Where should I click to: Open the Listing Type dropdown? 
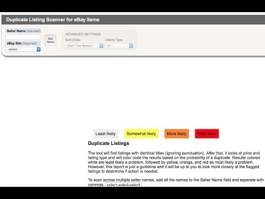119,46
